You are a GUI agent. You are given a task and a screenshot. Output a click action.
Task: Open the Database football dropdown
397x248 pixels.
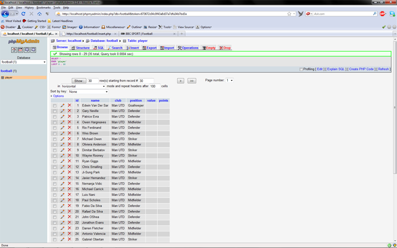23,62
